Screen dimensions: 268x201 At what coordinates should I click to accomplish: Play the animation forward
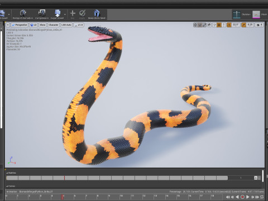point(248,197)
